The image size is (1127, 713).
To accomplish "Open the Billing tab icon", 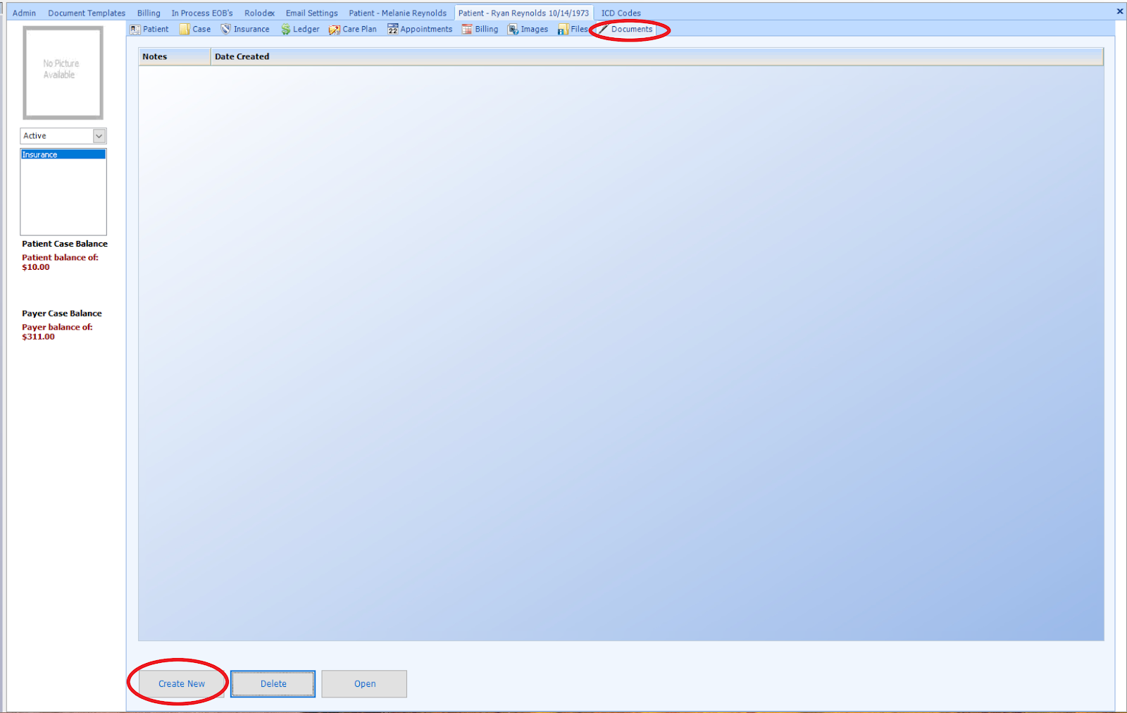I will [466, 29].
